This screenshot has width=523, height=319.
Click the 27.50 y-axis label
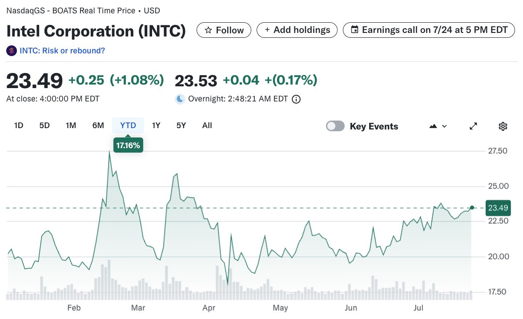pyautogui.click(x=498, y=151)
